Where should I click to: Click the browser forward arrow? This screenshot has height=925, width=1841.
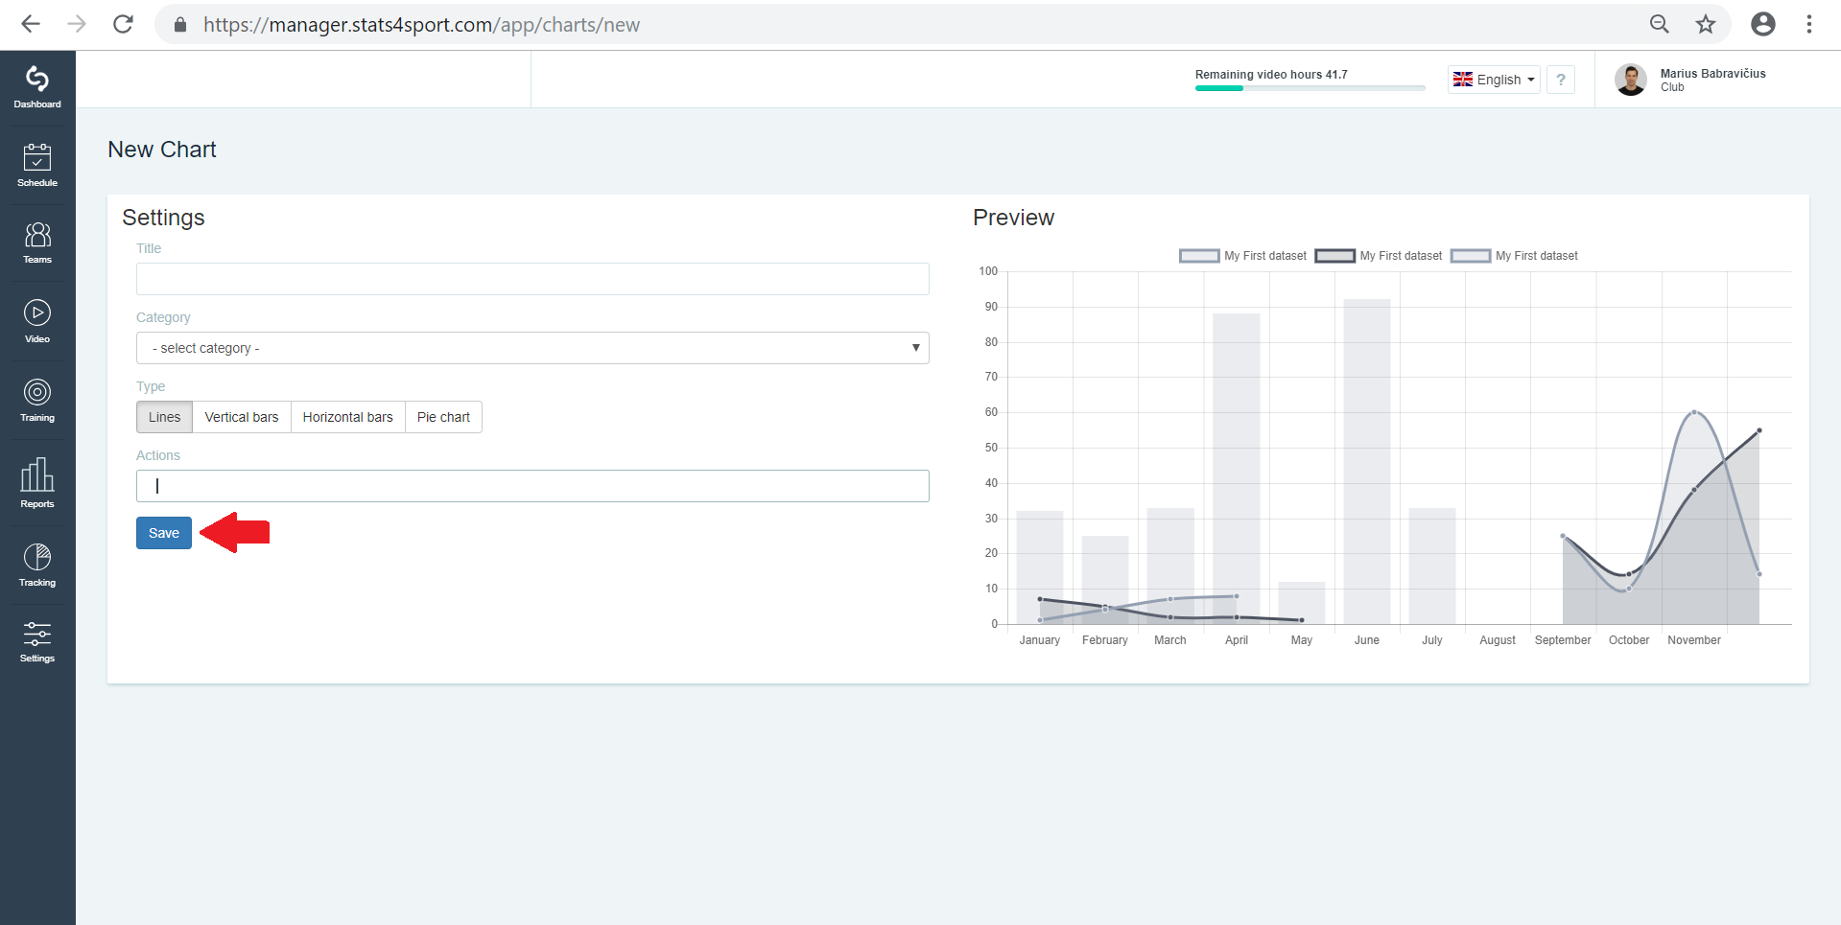[x=77, y=24]
